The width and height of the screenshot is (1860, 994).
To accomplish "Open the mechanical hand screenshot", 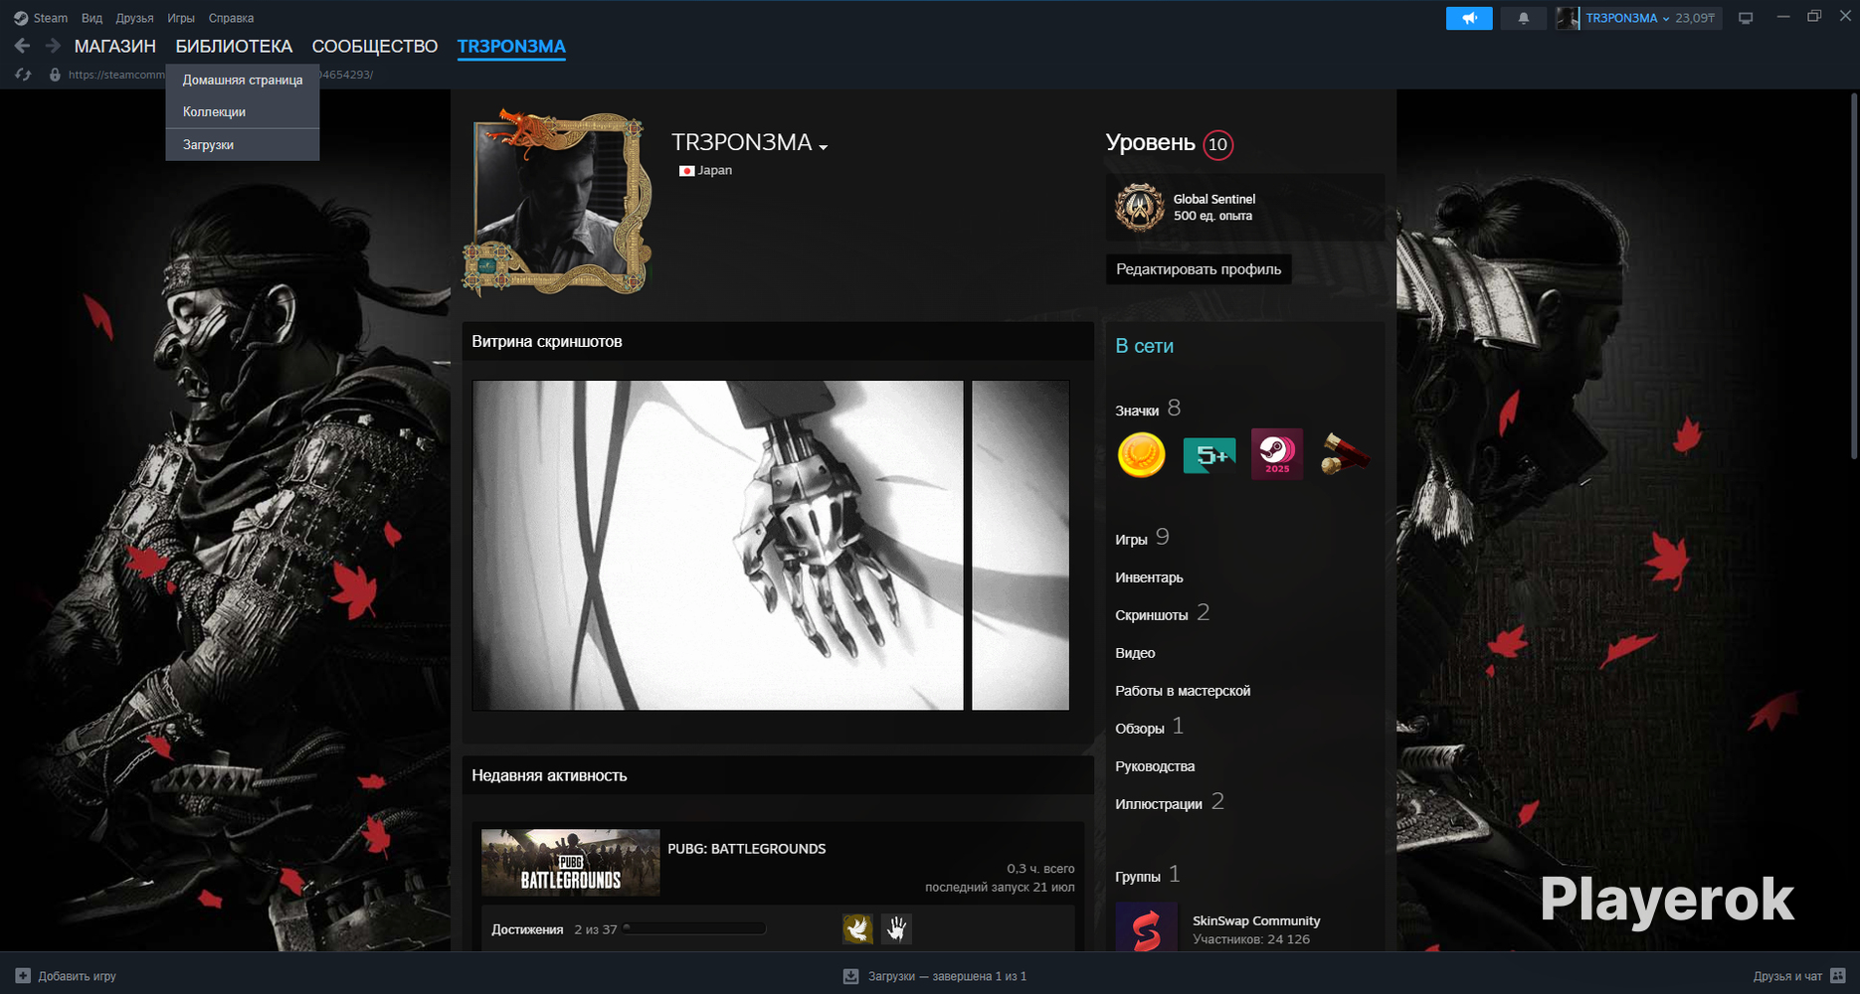I will click(717, 545).
